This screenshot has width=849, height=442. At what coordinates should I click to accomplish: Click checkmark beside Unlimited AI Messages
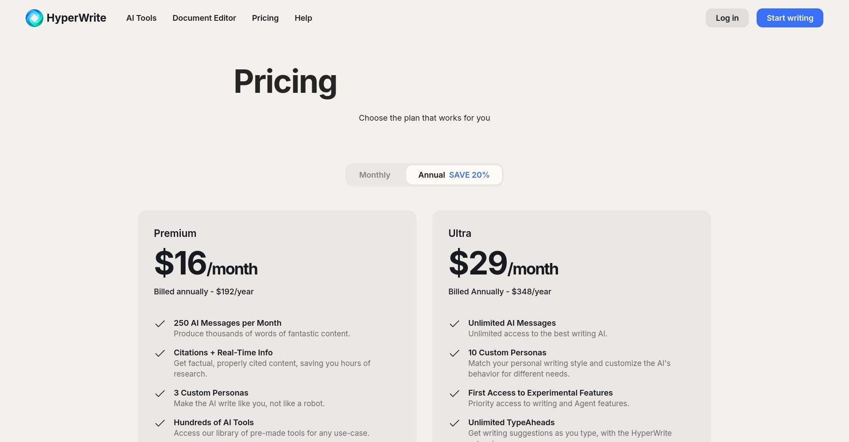pyautogui.click(x=455, y=324)
